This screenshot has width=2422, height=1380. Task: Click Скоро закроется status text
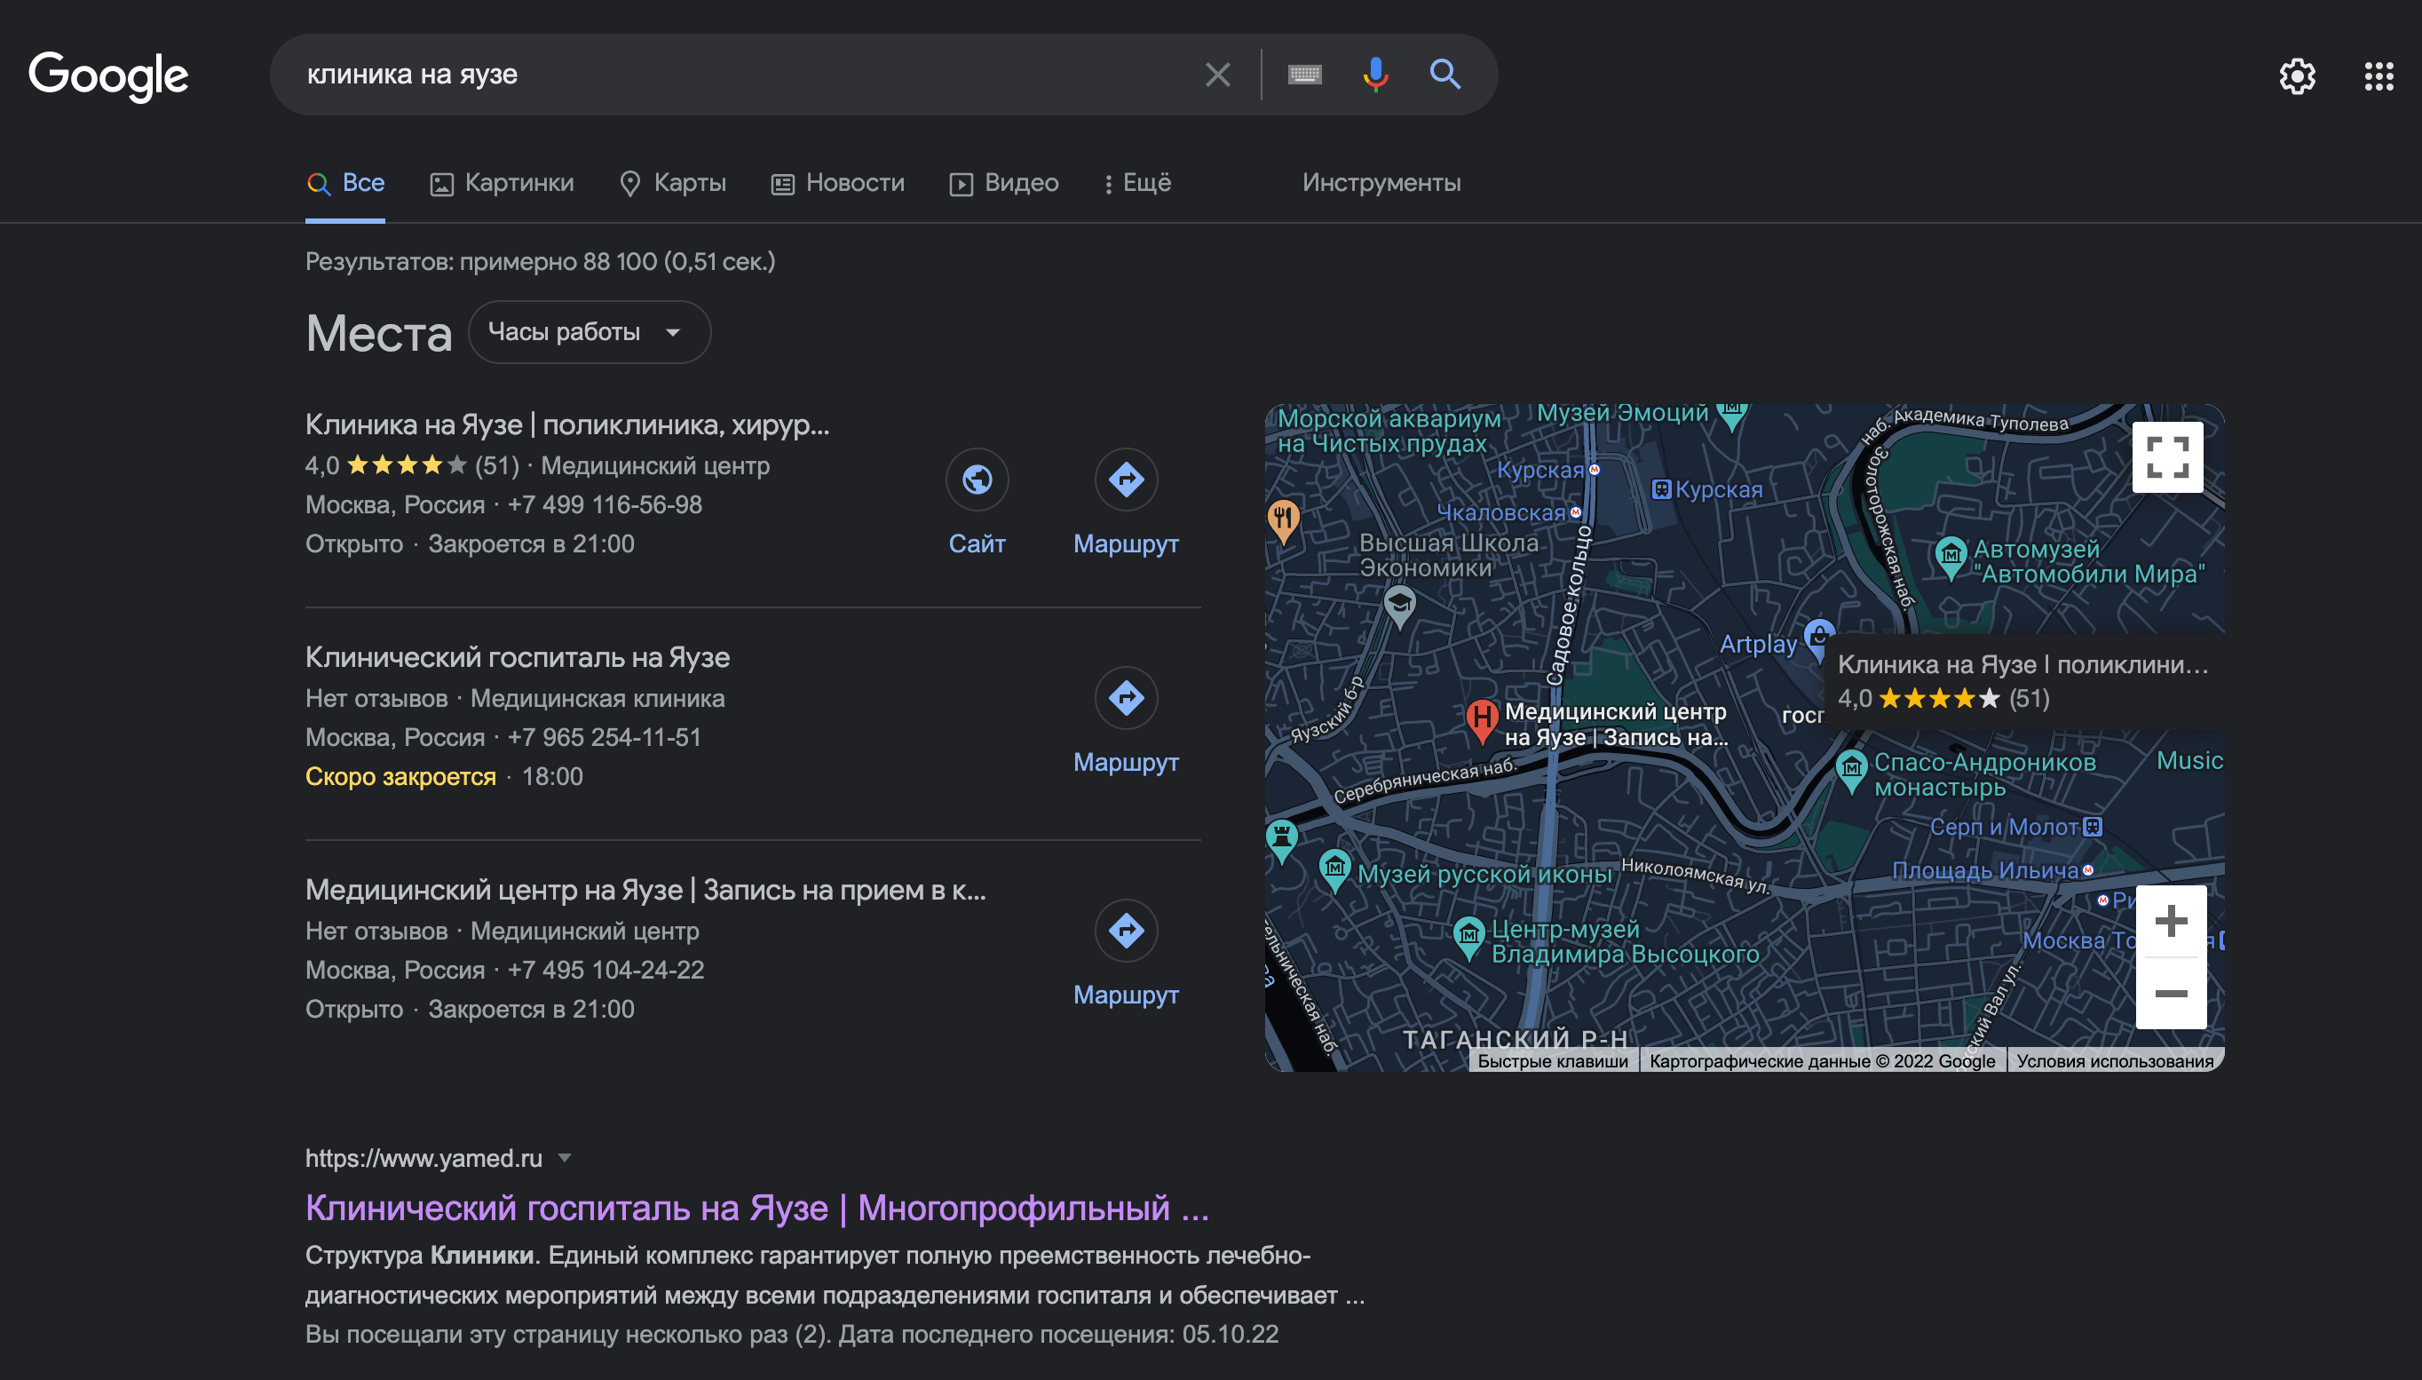click(x=400, y=777)
